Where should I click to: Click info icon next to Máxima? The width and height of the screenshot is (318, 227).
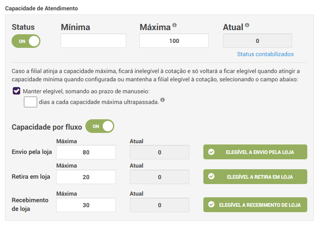[x=174, y=25]
